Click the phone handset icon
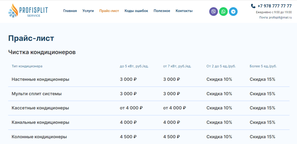297x144 pixels. (x=253, y=6)
